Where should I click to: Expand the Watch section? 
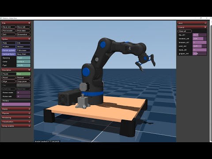pos(16,109)
